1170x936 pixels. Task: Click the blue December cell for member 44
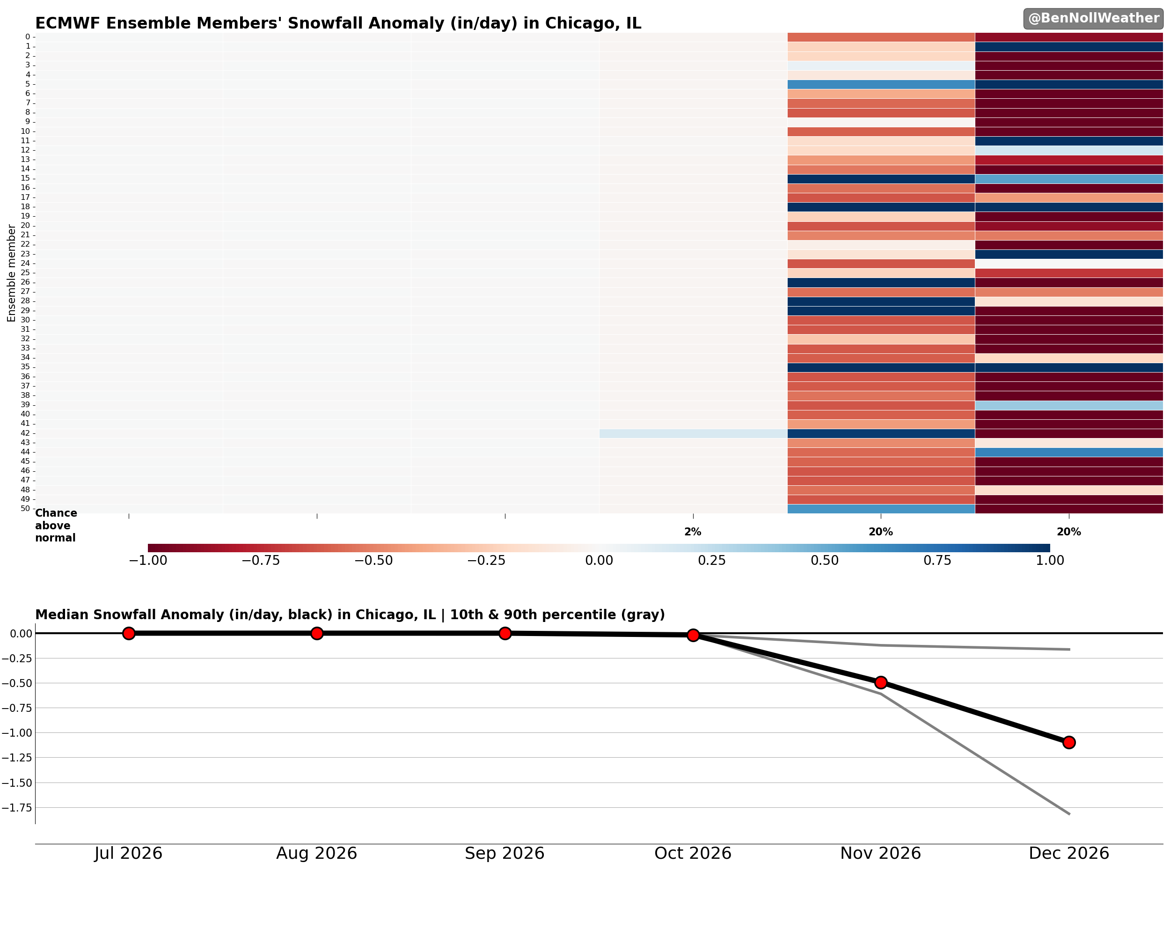click(x=1069, y=453)
